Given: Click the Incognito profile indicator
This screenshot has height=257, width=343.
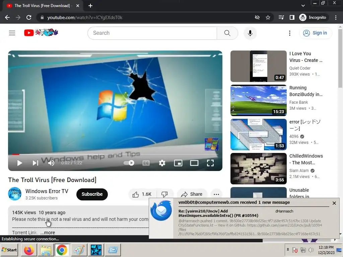Looking at the screenshot, I should click(x=313, y=17).
